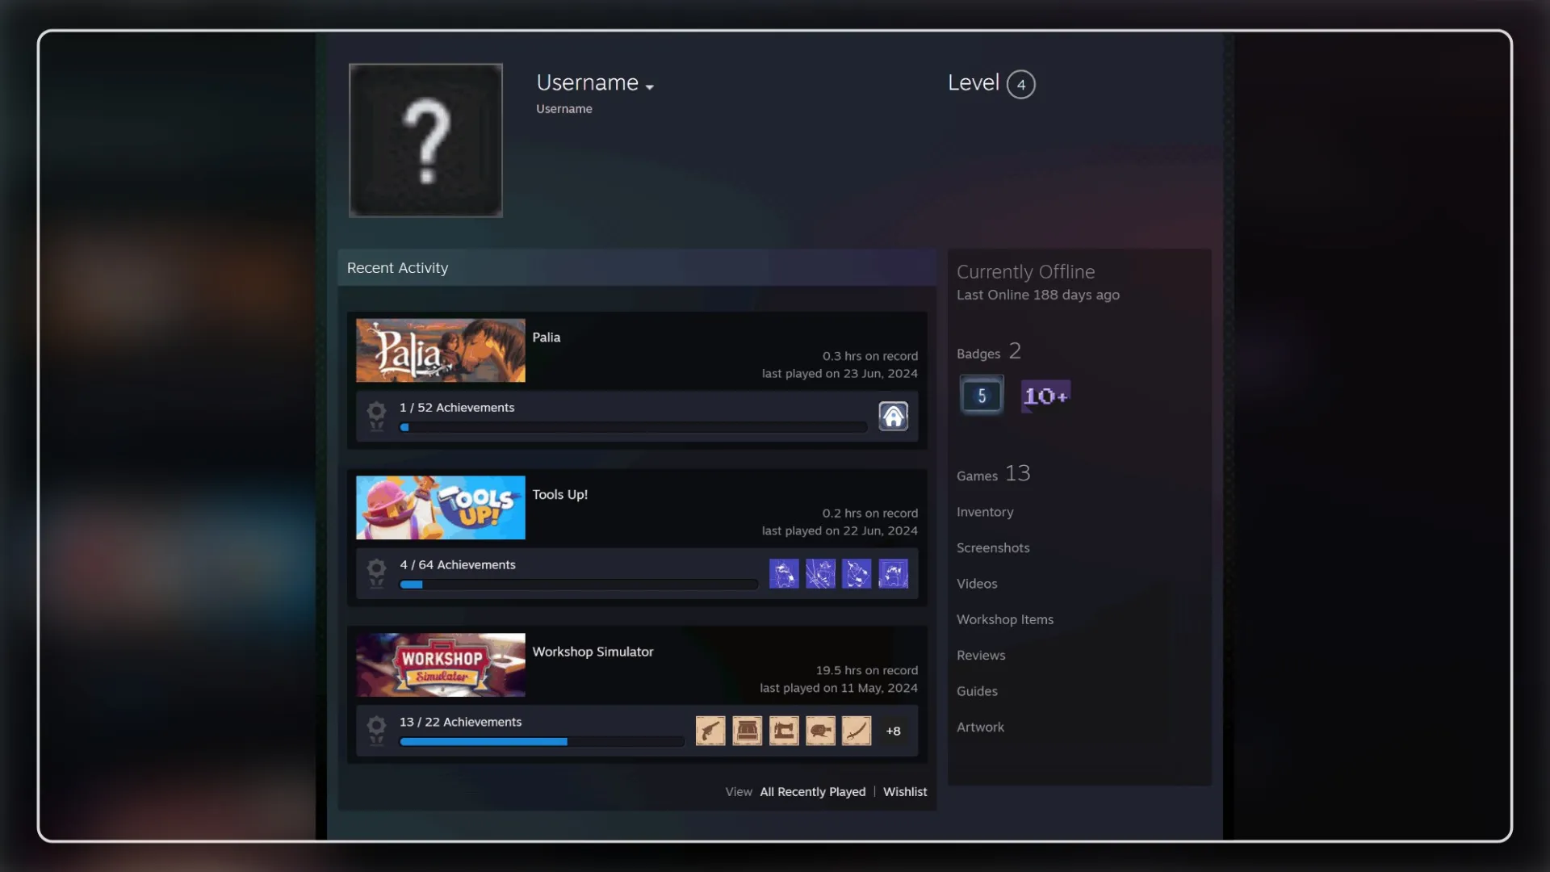Click fifth Workshop Simulator achievement icon
The image size is (1550, 872).
tap(857, 731)
